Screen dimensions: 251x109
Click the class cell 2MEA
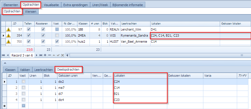pos(83,35)
